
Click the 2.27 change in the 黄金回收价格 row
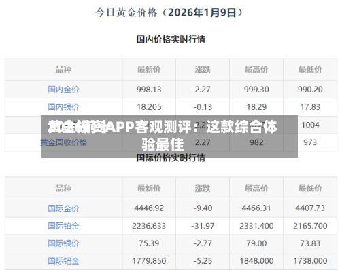coord(203,142)
